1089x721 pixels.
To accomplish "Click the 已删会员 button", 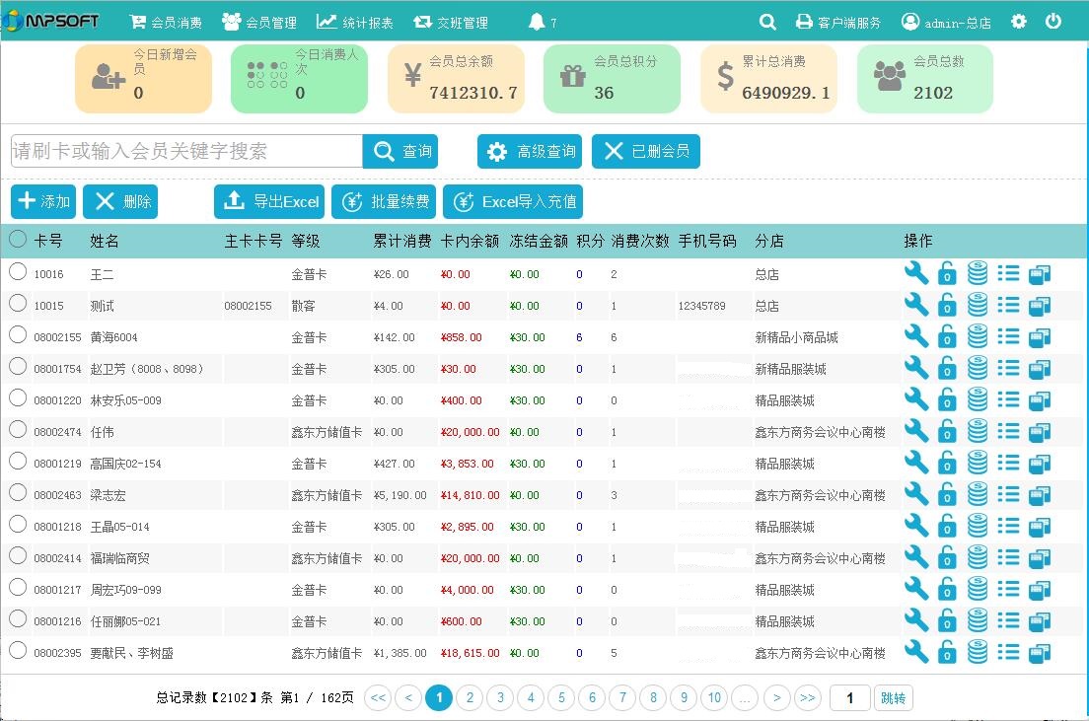I will point(646,151).
